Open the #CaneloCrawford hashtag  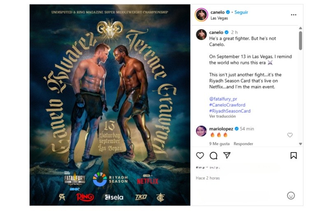click(x=227, y=105)
